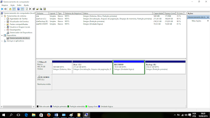Open Gerenciador de Dispositivos
The height and width of the screenshot is (118, 210).
pos(21,32)
